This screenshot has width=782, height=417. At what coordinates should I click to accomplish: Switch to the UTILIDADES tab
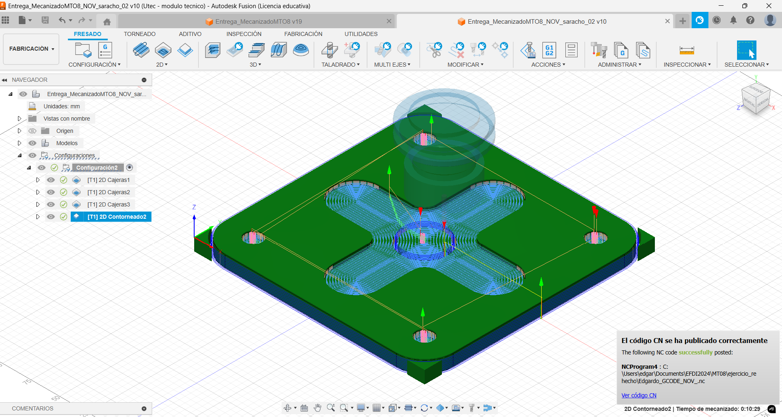(361, 34)
